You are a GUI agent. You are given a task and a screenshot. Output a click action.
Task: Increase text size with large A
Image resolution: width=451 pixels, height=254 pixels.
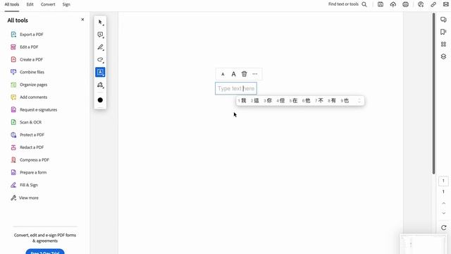233,74
